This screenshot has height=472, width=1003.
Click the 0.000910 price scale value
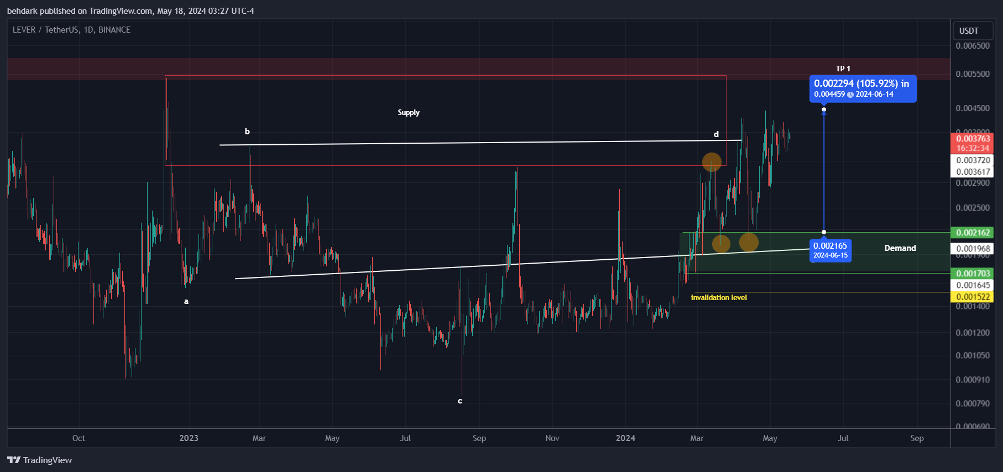[x=973, y=380]
